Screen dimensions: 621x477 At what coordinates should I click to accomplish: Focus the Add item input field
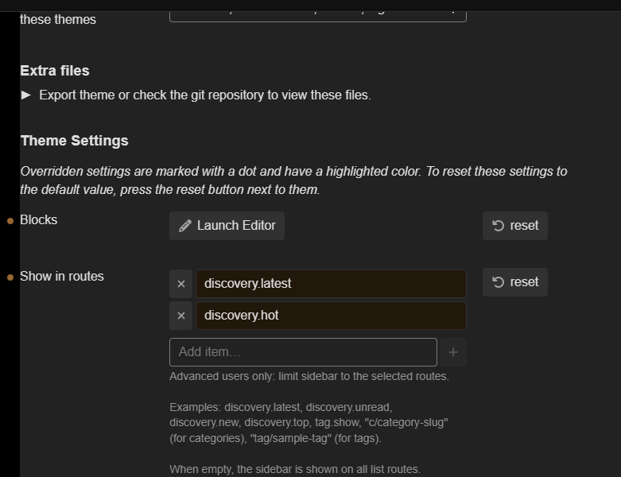tap(303, 352)
